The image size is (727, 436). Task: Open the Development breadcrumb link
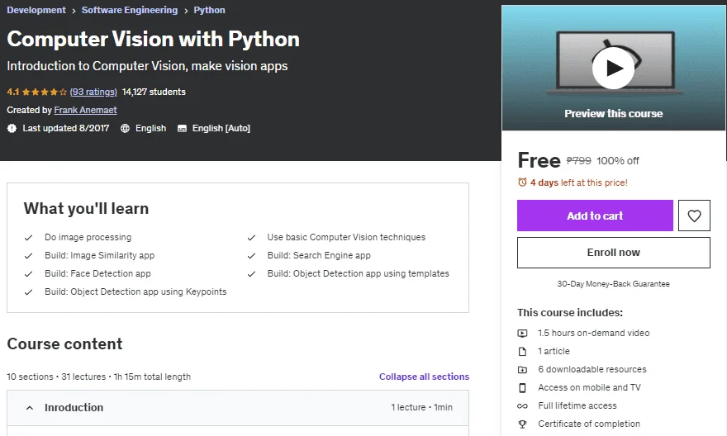36,10
